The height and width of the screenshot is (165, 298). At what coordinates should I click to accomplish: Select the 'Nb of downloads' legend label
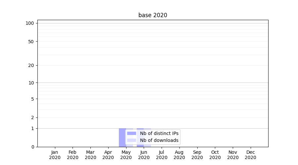(159, 140)
